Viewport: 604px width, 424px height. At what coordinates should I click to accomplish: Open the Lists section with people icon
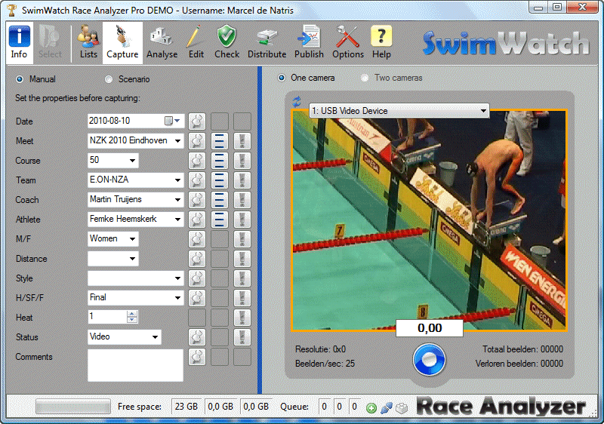[x=88, y=42]
